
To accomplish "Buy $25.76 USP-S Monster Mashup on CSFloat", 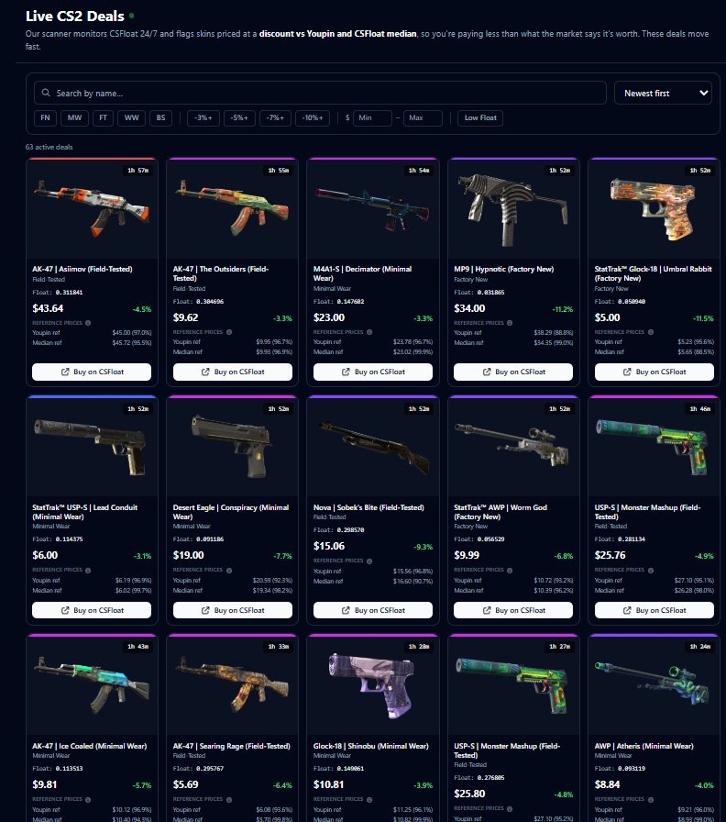I will click(654, 610).
